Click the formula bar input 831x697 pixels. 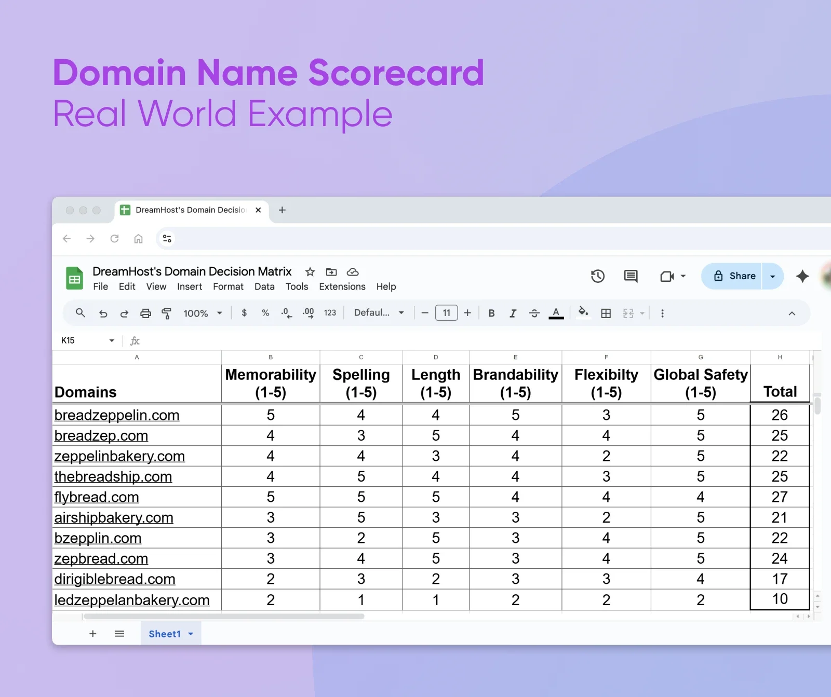click(x=312, y=340)
